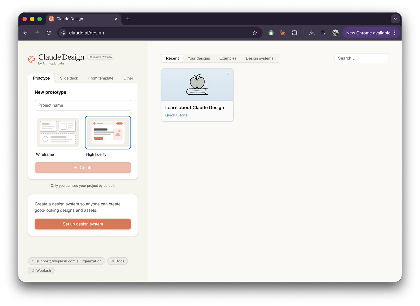
Task: Open site information icon in address bar
Action: pyautogui.click(x=63, y=33)
